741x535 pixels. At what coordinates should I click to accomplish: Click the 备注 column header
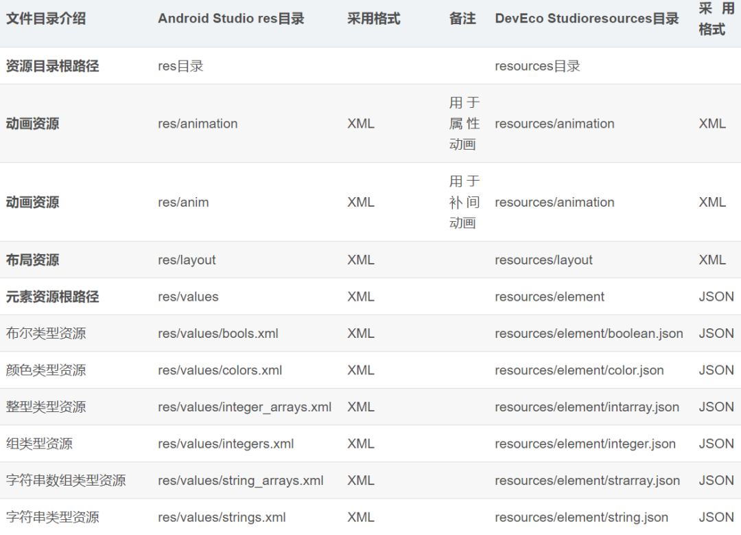[462, 19]
